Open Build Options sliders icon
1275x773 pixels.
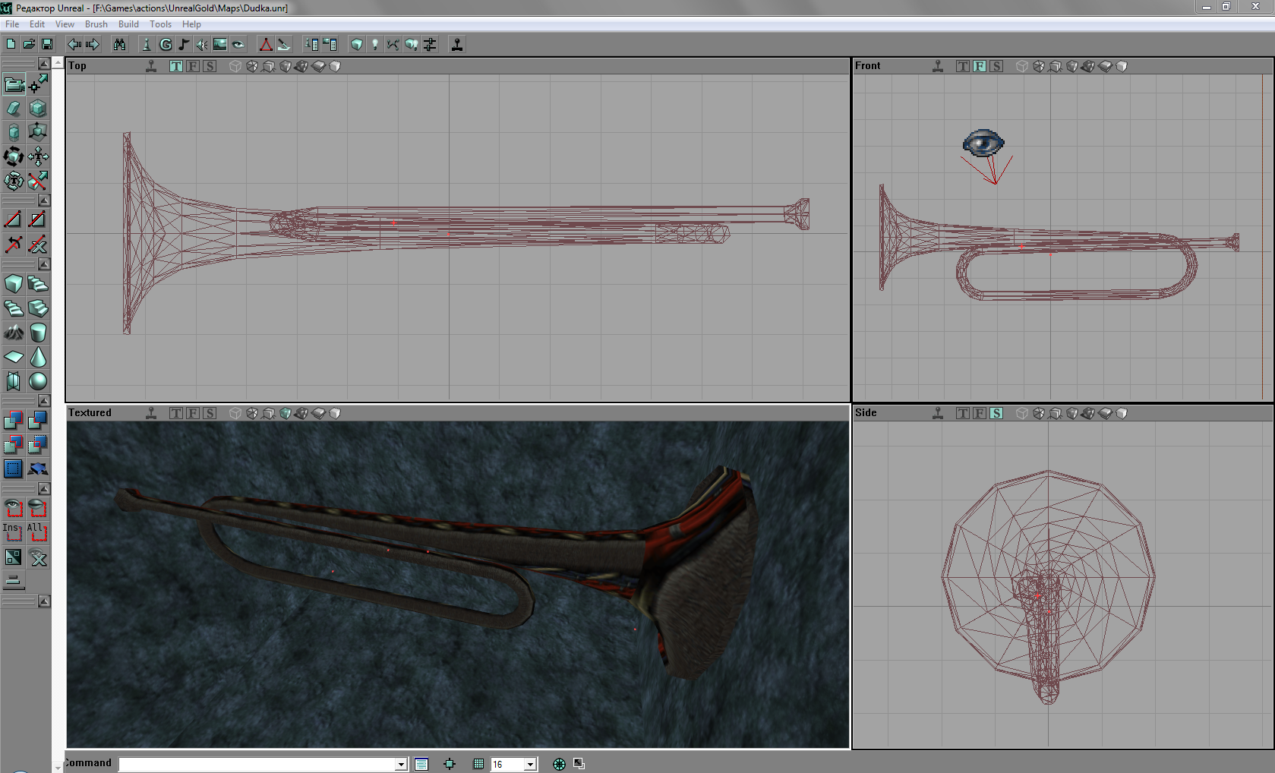(430, 45)
